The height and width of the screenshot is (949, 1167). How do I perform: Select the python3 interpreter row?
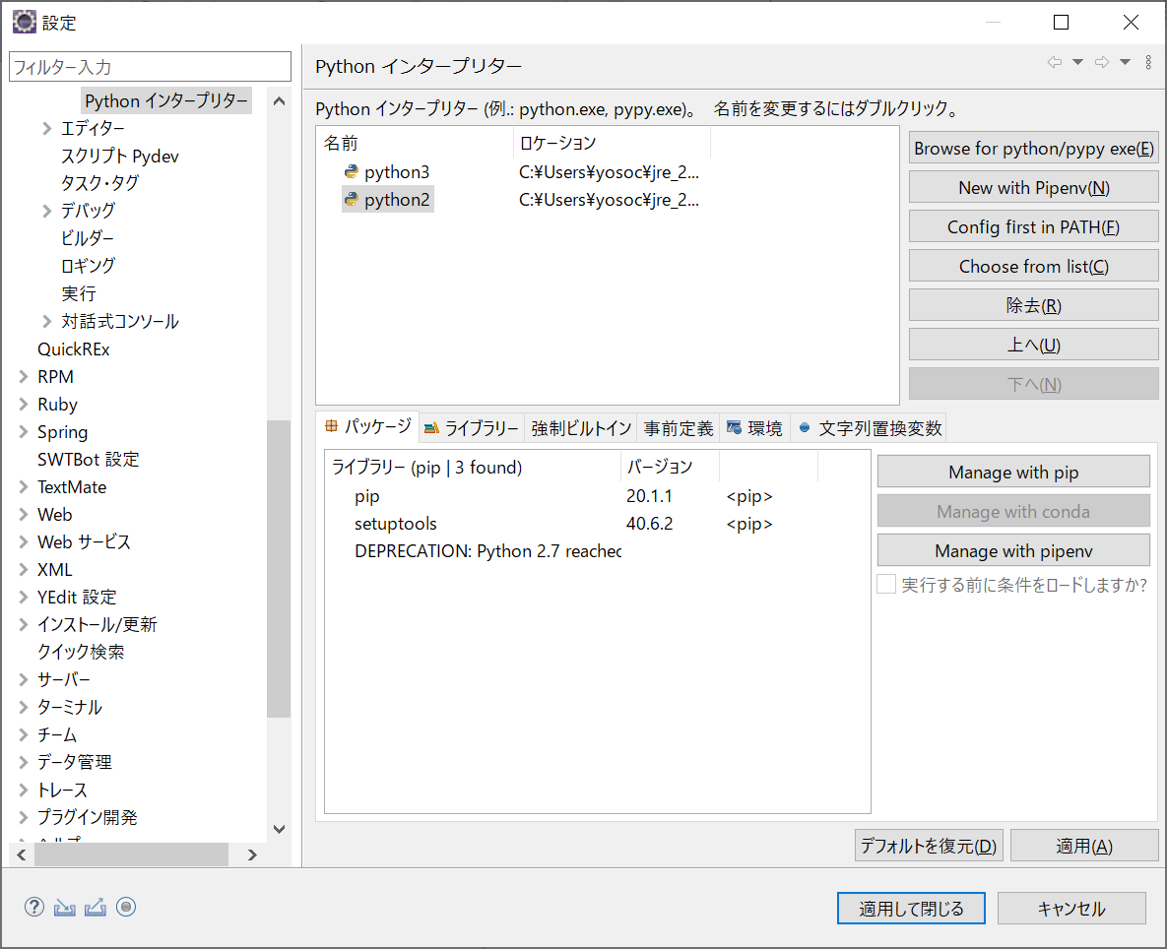tap(608, 172)
